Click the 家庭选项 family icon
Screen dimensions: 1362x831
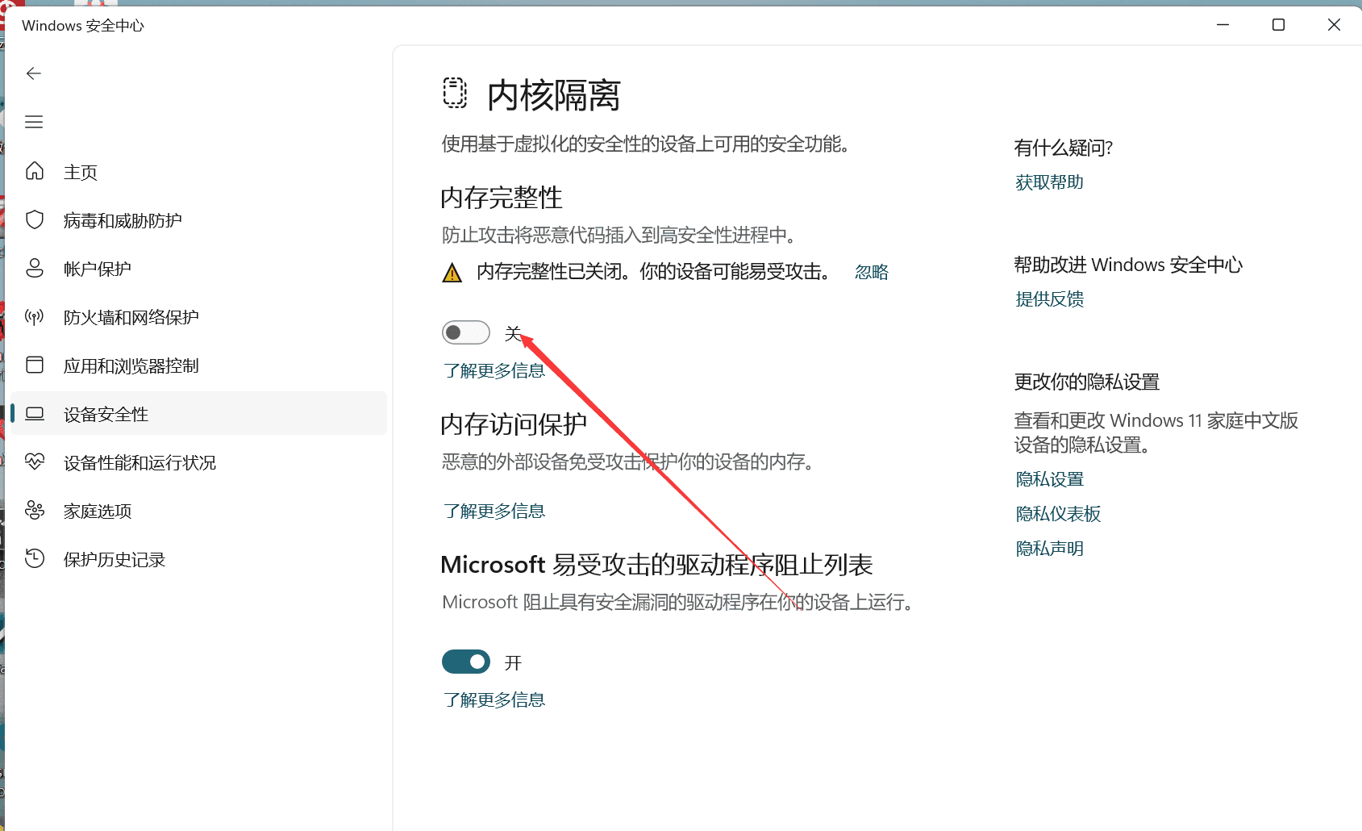[35, 510]
